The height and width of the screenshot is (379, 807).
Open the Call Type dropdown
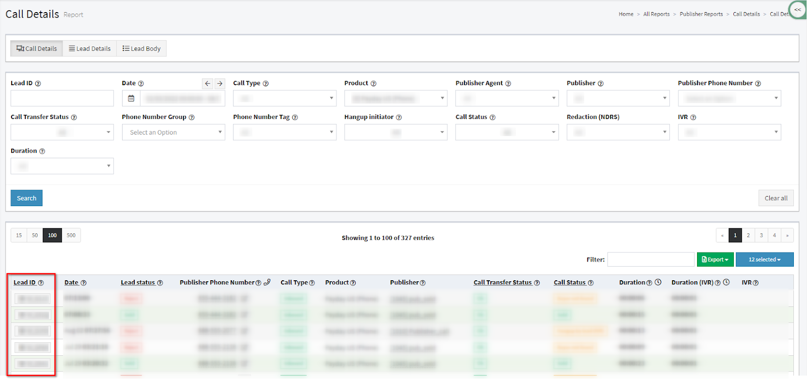(x=284, y=98)
